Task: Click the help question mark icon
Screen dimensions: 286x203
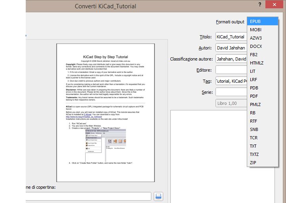Action: (260, 5)
